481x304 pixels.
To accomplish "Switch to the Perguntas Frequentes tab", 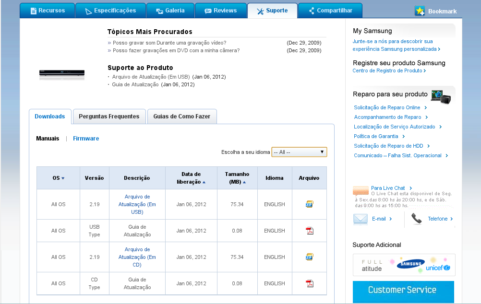I will coord(109,117).
